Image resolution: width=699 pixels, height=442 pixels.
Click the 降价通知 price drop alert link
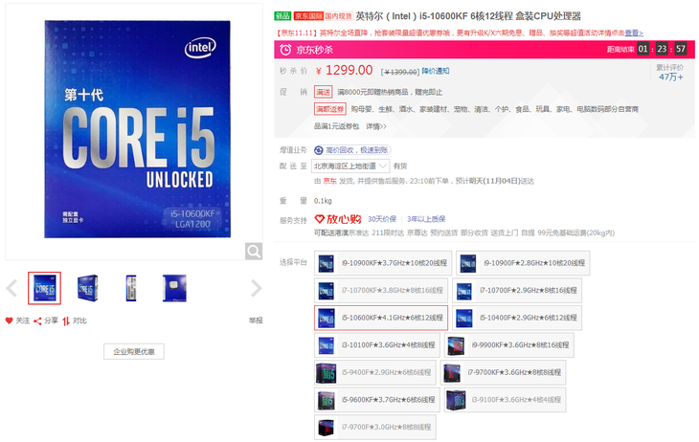pos(436,71)
